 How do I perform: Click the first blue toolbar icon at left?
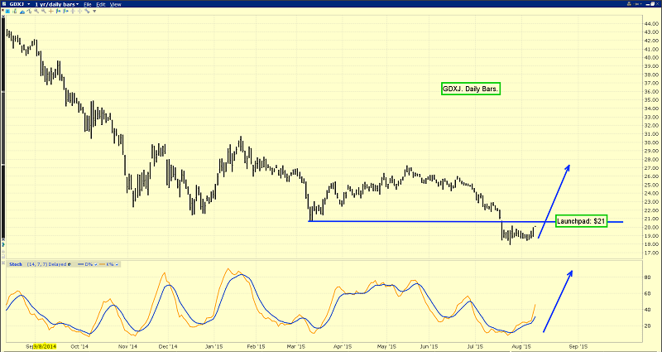(x=6, y=12)
